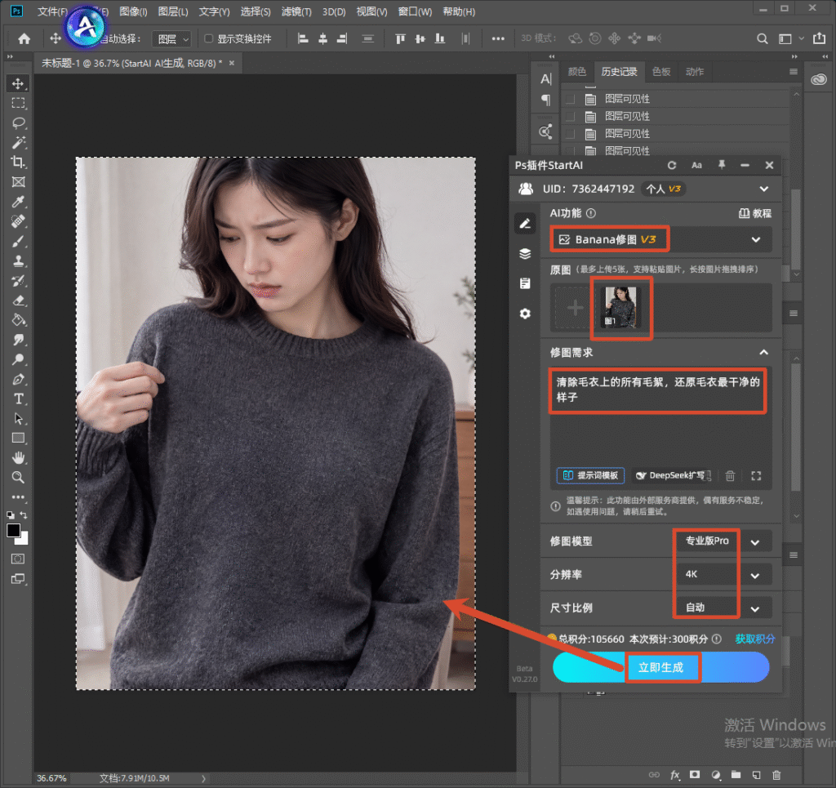Select the History Brush tool
The image size is (836, 788).
click(x=18, y=280)
